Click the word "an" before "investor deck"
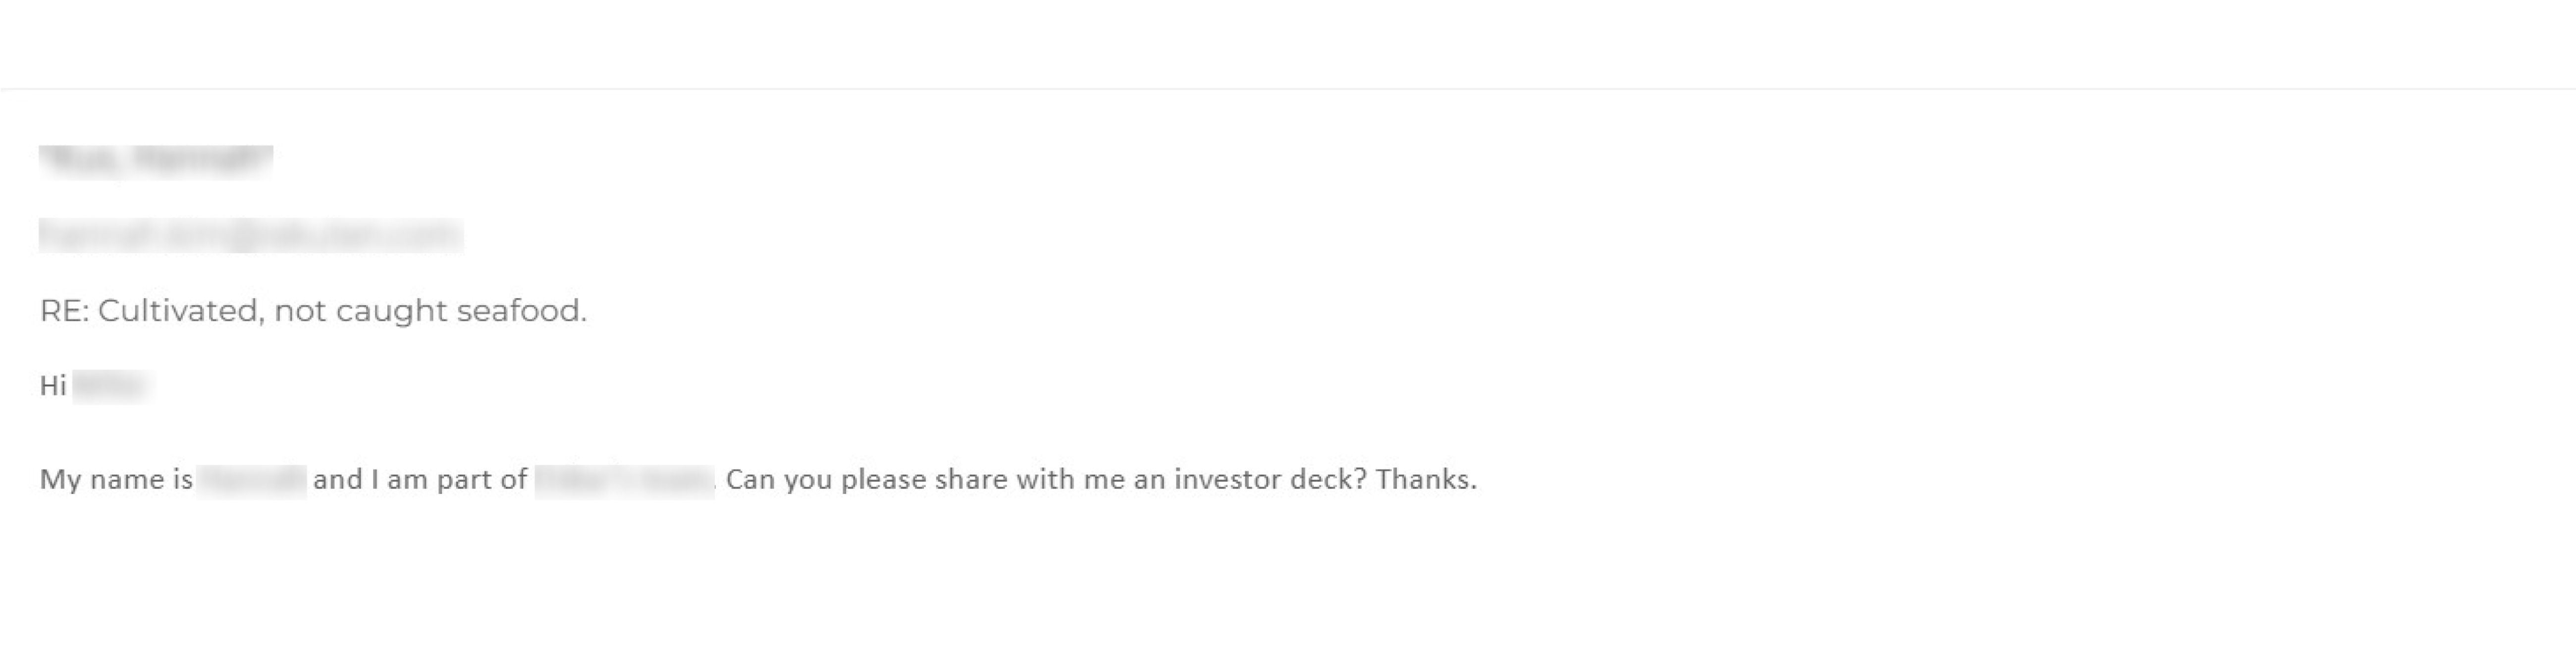The image size is (2576, 654). [1149, 480]
